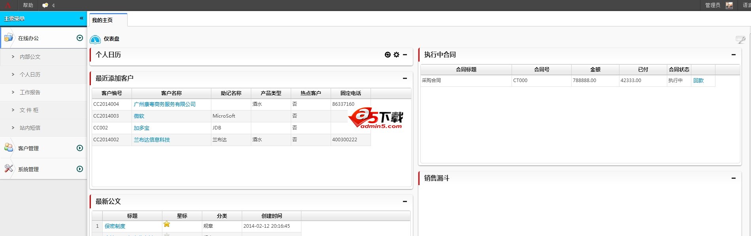Click the 星标 column header
Screen dimensions: 751x236
click(x=182, y=216)
